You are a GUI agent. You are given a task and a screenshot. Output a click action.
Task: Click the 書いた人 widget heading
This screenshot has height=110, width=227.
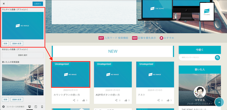click(200, 69)
